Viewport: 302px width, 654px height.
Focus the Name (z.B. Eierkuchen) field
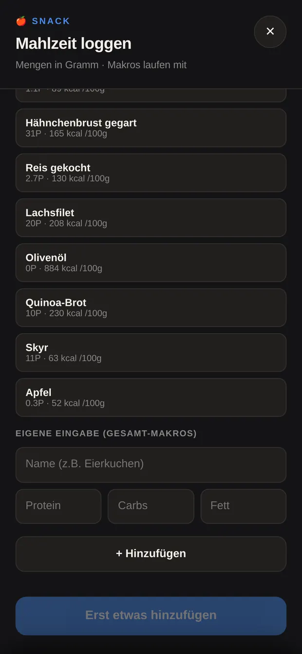[x=151, y=465]
